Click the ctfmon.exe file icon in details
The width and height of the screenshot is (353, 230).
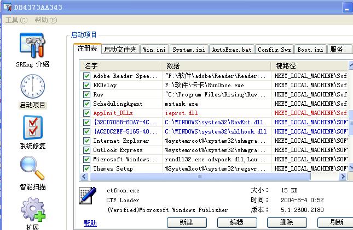pyautogui.click(x=88, y=196)
